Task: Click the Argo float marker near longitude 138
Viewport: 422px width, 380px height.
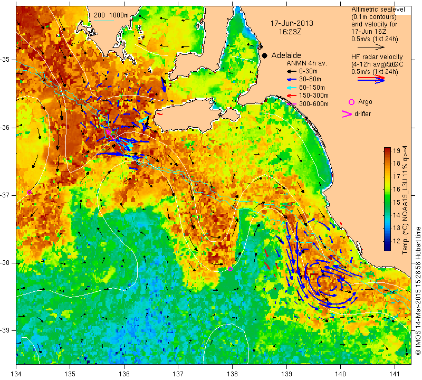Action: (x=230, y=269)
